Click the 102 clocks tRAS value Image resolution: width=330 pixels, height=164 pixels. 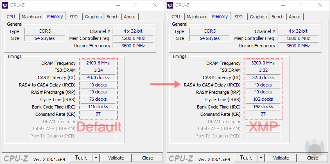[263, 99]
